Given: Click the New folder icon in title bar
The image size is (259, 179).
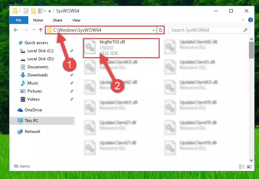Looking at the screenshot, I should click(33, 11).
